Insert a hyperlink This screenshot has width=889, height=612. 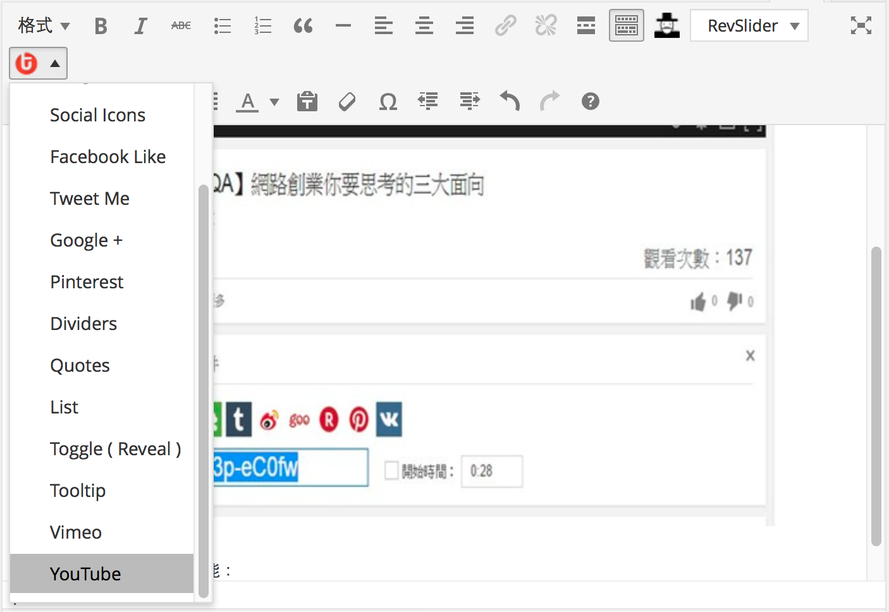pyautogui.click(x=505, y=25)
